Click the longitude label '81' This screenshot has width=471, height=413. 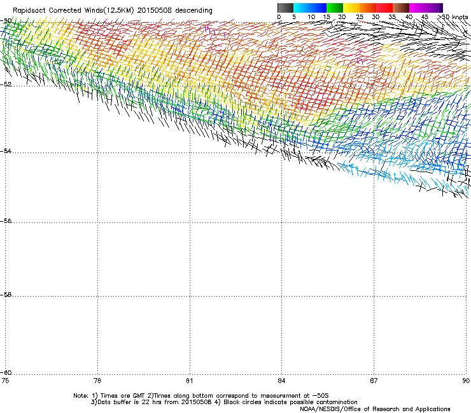[x=189, y=381]
